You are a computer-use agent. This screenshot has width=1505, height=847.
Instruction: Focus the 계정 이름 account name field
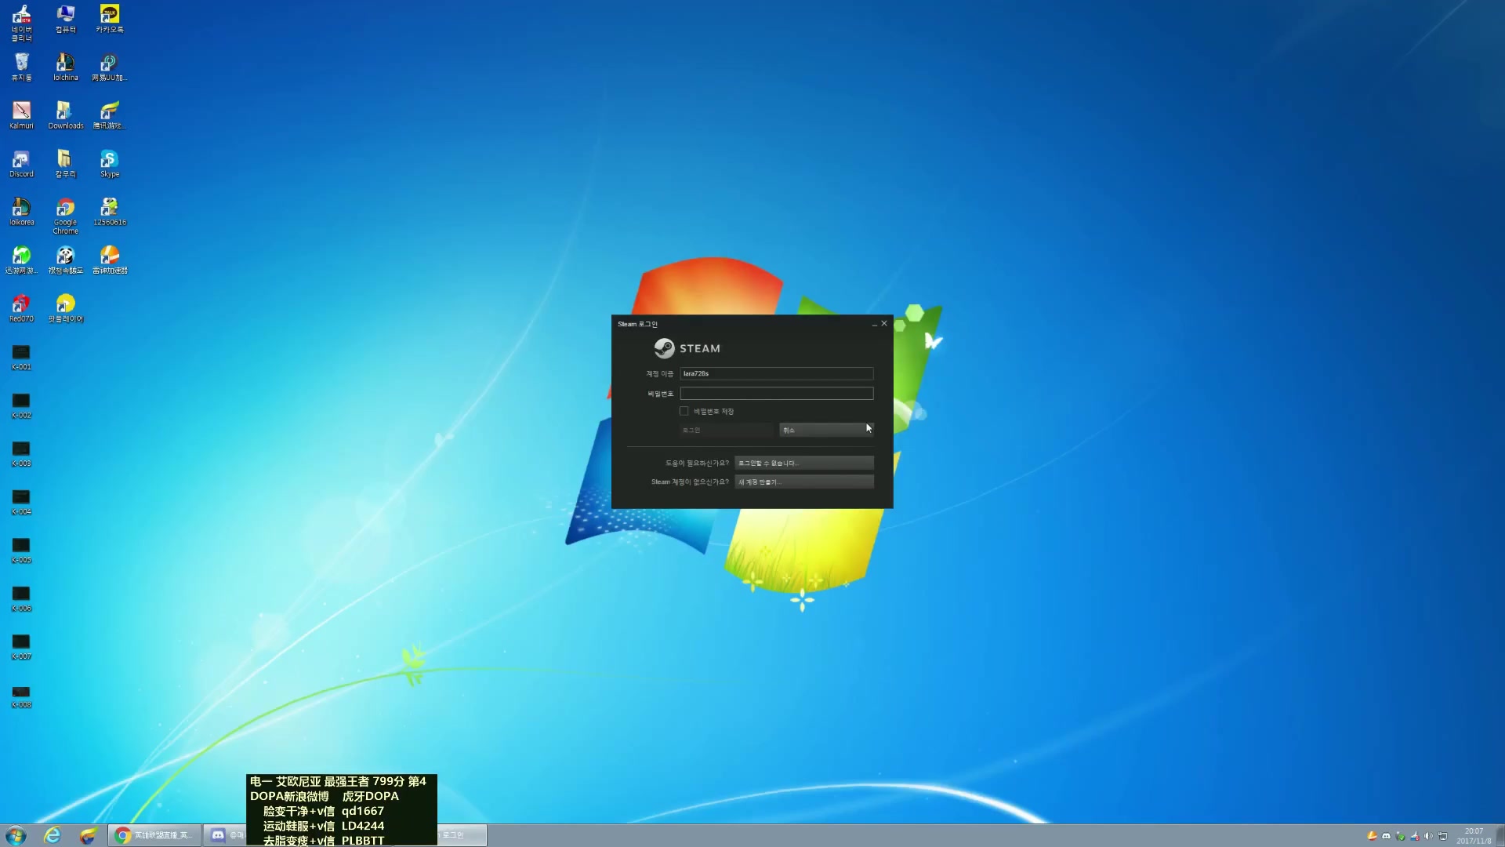click(776, 374)
